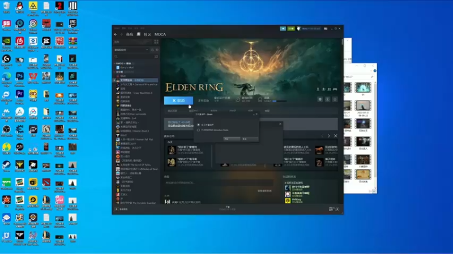
Task: Show previous post-game summary page
Action: (x=322, y=135)
